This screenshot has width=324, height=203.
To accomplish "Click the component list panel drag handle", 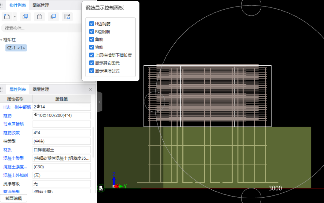I will click(1, 5).
